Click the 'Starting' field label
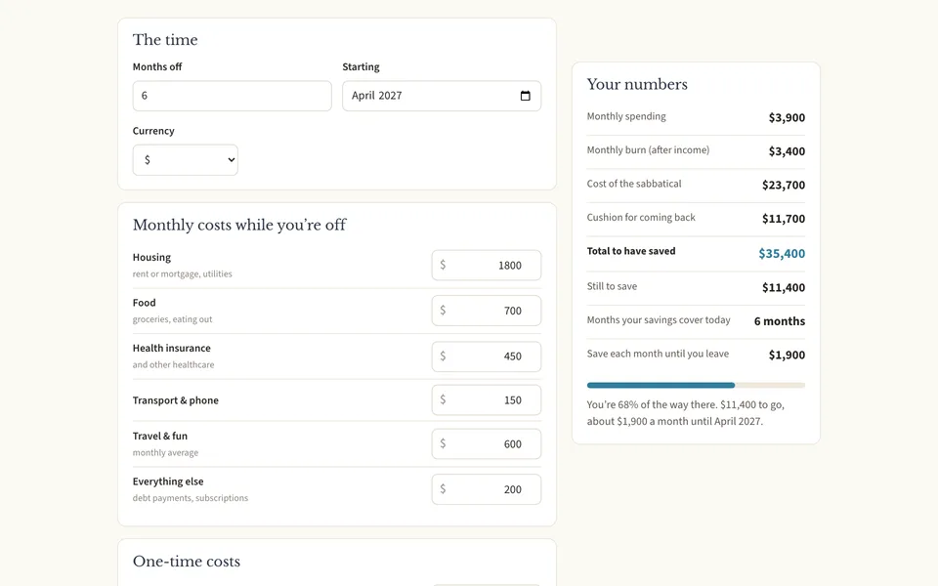 pos(361,67)
